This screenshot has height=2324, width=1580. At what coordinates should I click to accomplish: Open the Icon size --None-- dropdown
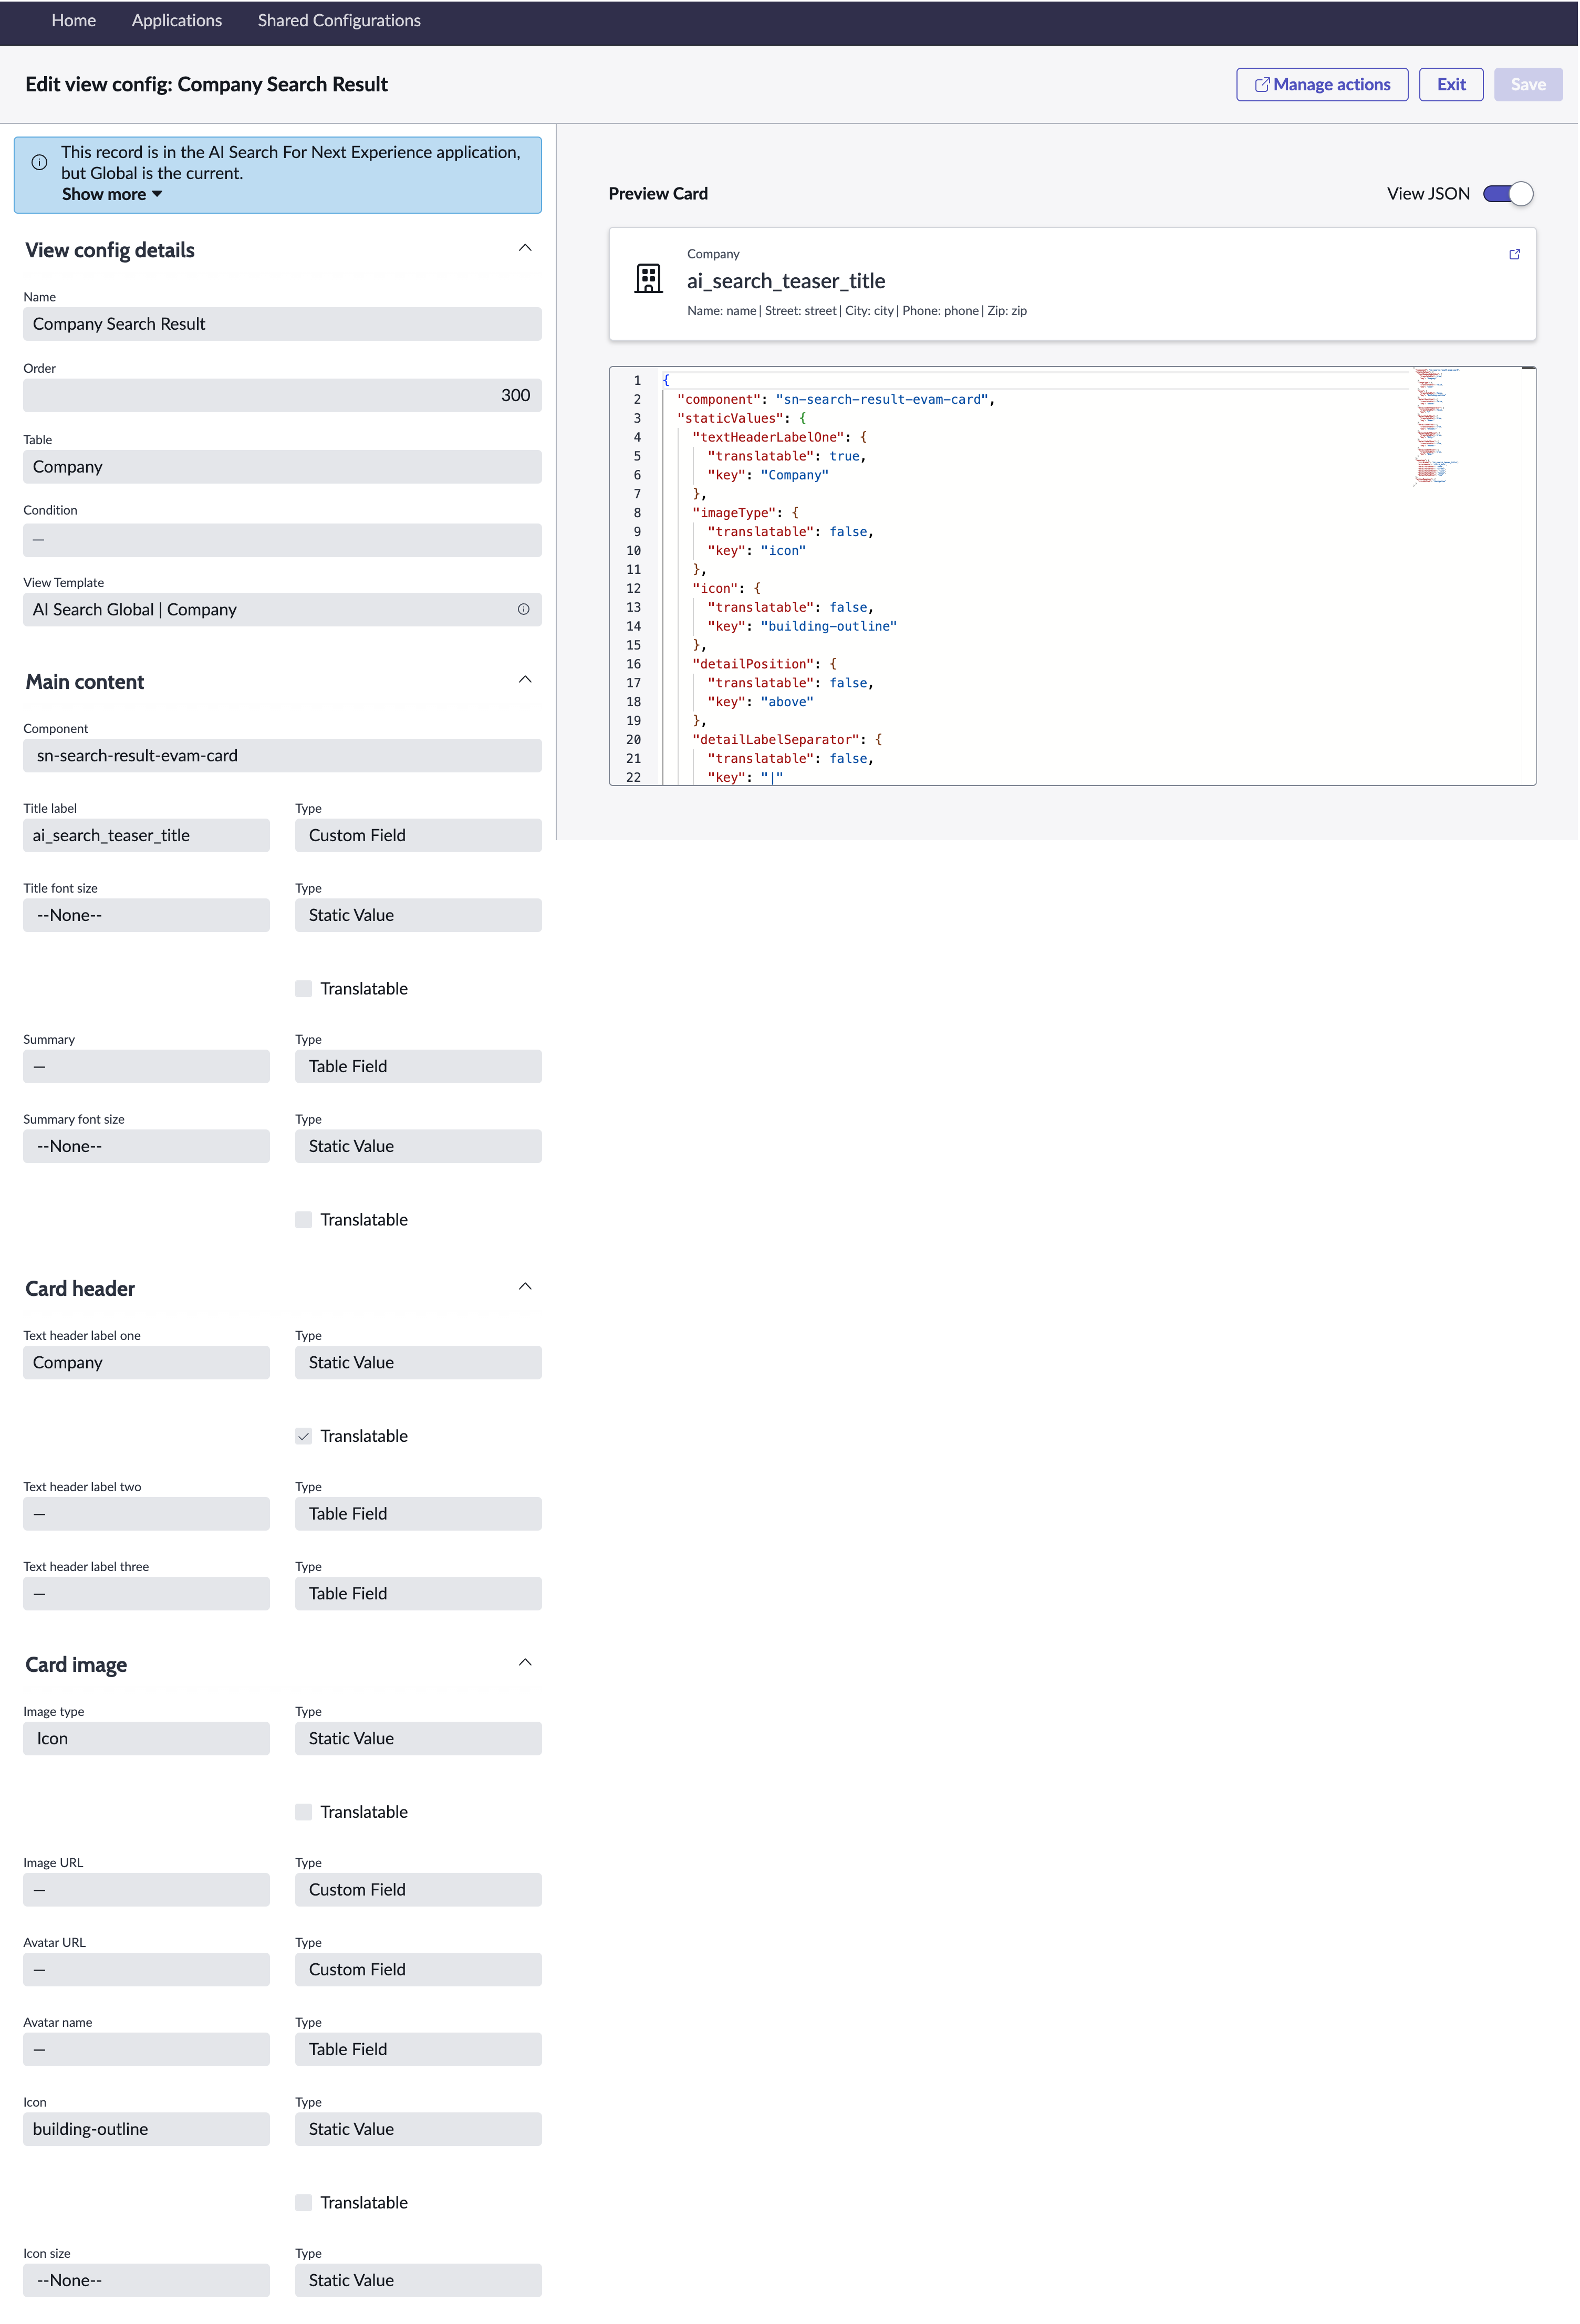pos(146,2280)
